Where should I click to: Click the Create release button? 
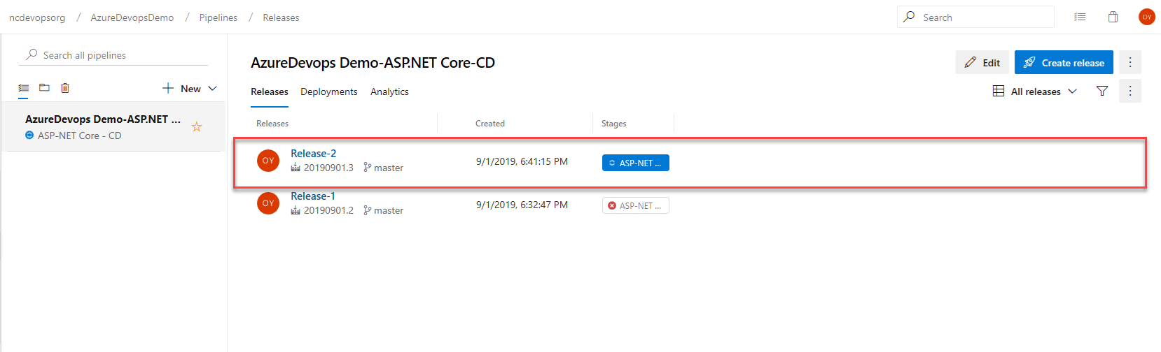point(1064,62)
